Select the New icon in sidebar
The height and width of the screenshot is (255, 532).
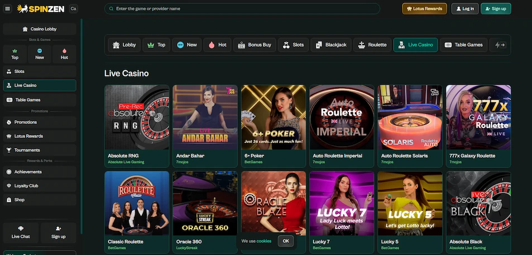40,51
